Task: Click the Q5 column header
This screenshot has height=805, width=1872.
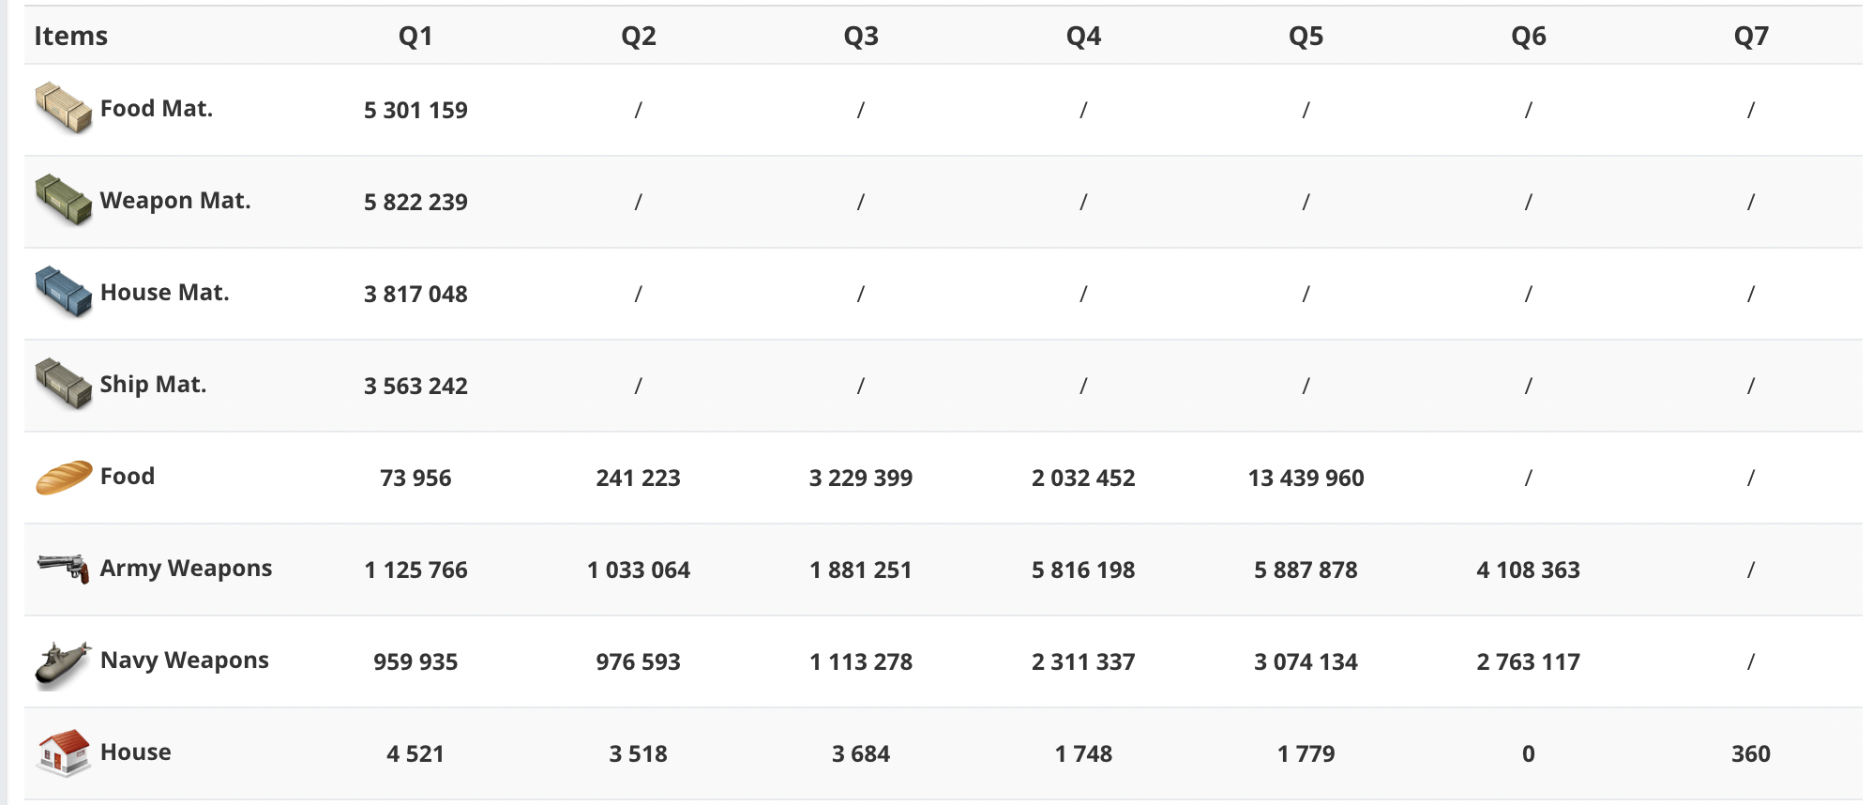Action: [1306, 36]
